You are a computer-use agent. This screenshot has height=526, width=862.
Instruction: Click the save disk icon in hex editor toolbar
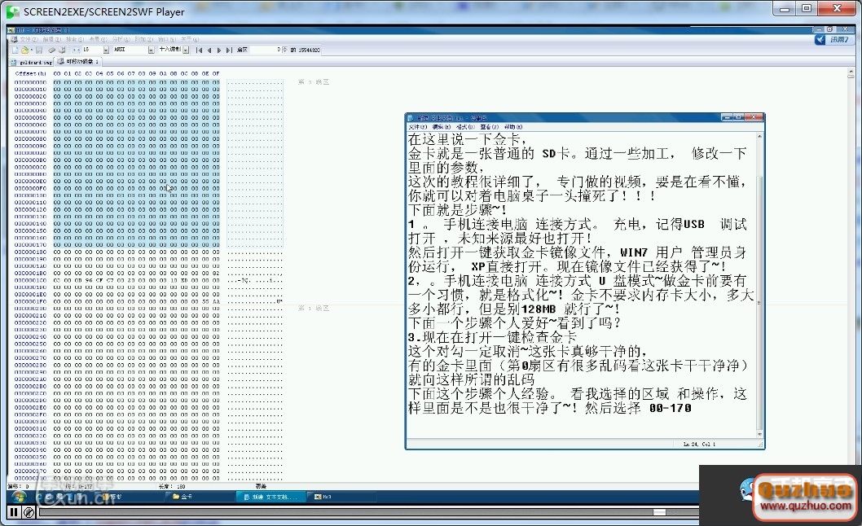(x=39, y=50)
